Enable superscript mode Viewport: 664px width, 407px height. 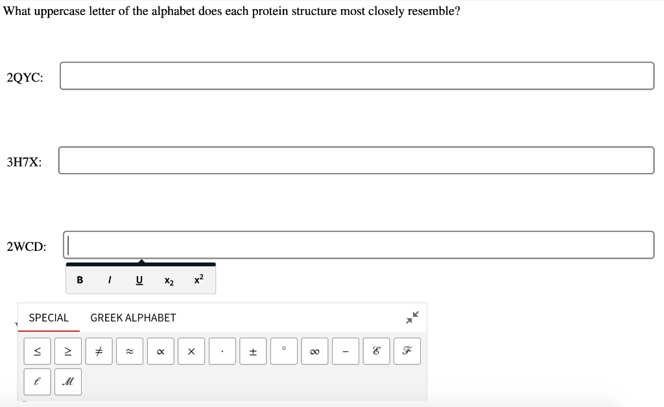(x=198, y=279)
